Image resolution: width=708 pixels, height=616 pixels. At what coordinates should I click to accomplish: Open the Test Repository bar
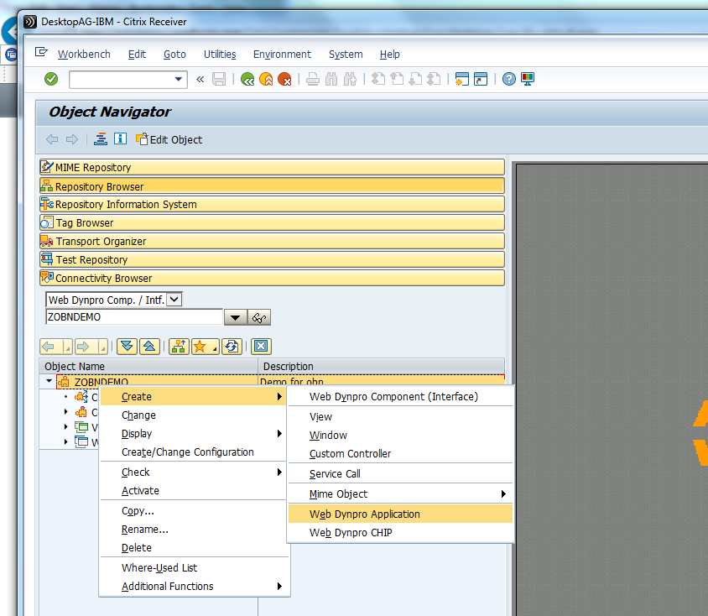click(273, 259)
